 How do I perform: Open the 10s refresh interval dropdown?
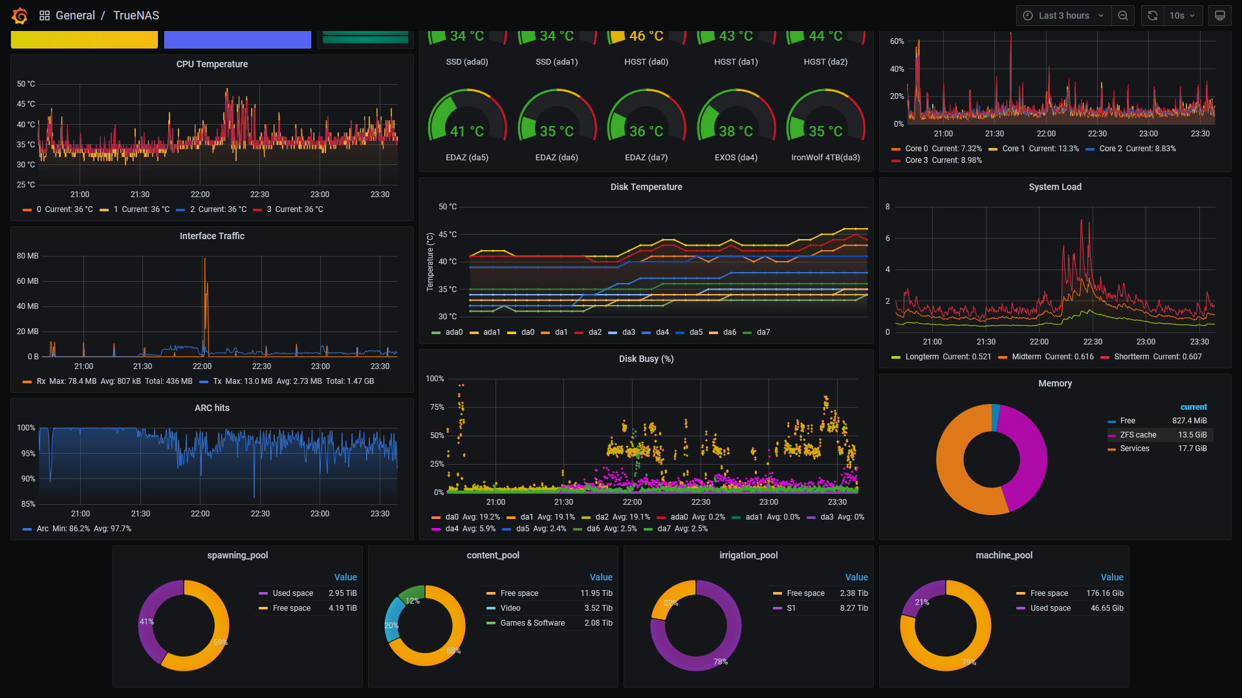(x=1182, y=16)
